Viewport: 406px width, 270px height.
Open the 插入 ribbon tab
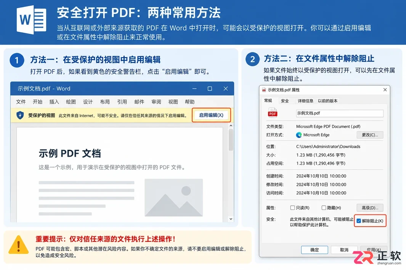pos(54,102)
